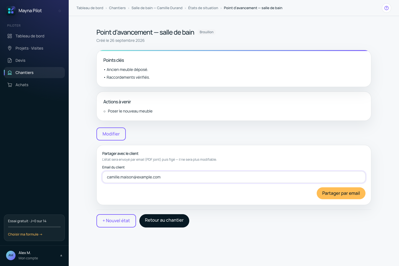Go to Devis in the sidebar
Image resolution: width=399 pixels, height=266 pixels.
click(34, 60)
